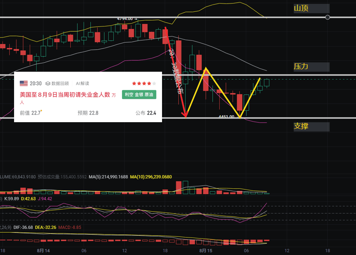Click the MACD:-8.85 histogram value
The width and height of the screenshot is (356, 255).
(x=70, y=227)
